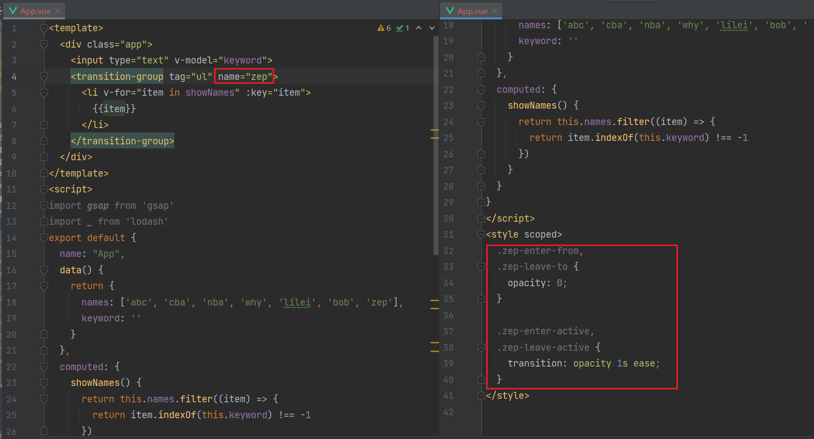Viewport: 814px width, 439px height.
Task: Click 'gsap' import string on line 12
Action: pyautogui.click(x=158, y=205)
